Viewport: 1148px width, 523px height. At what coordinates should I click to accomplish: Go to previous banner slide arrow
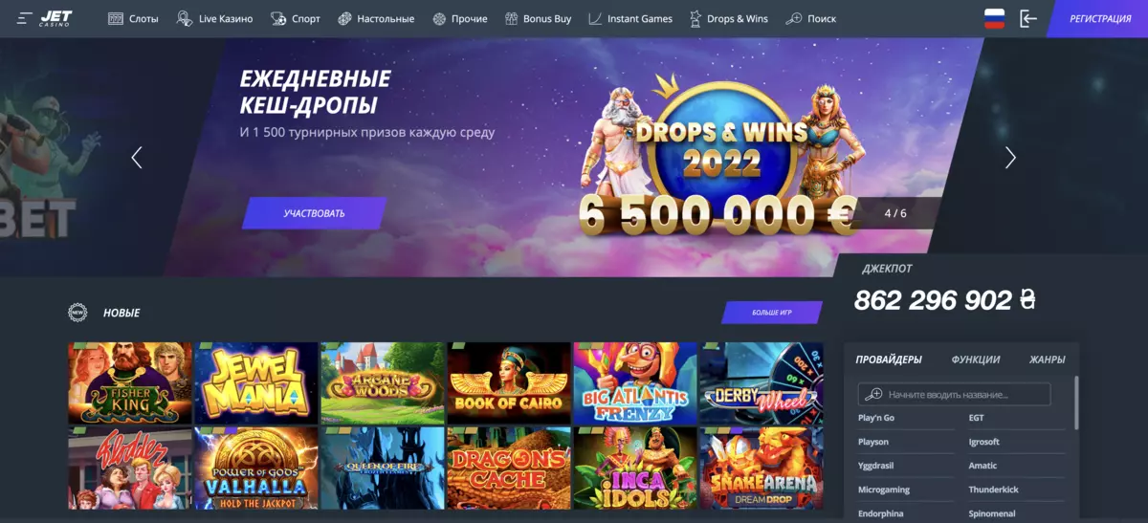click(x=137, y=158)
